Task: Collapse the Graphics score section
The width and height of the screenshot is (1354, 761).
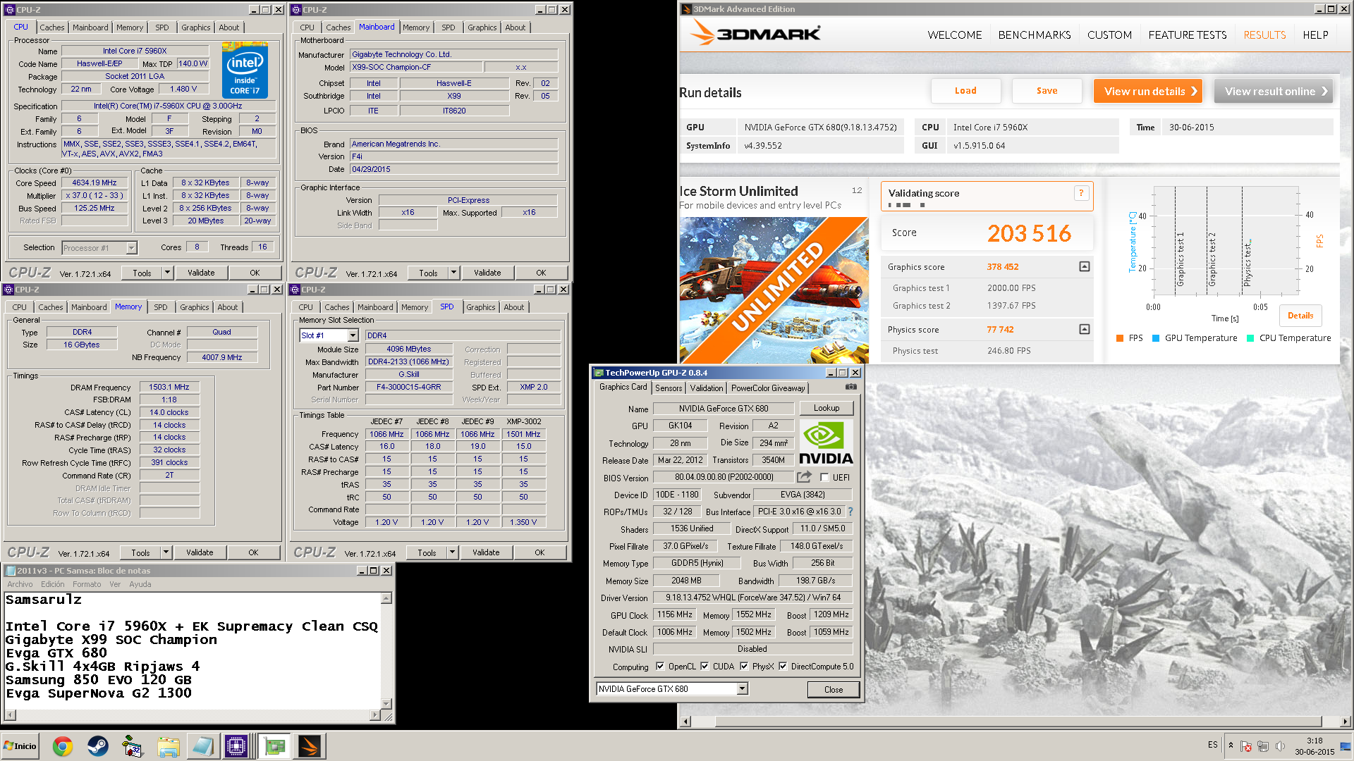Action: 1084,267
